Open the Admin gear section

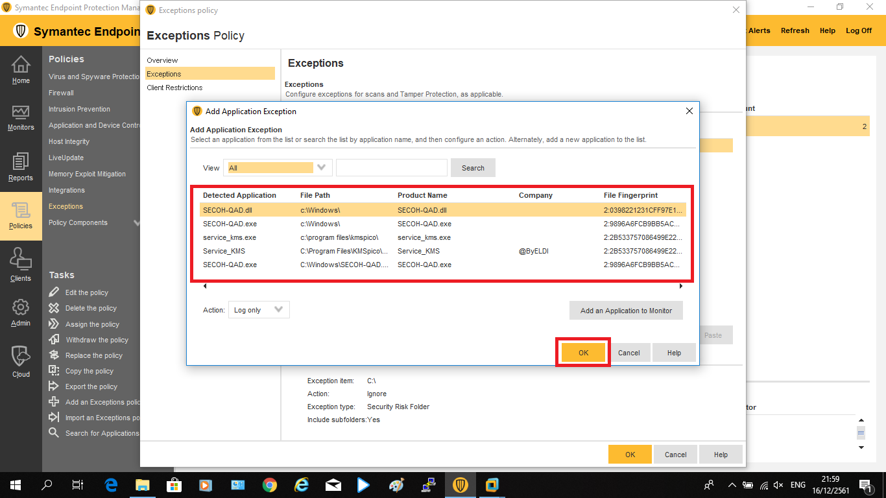(x=21, y=312)
